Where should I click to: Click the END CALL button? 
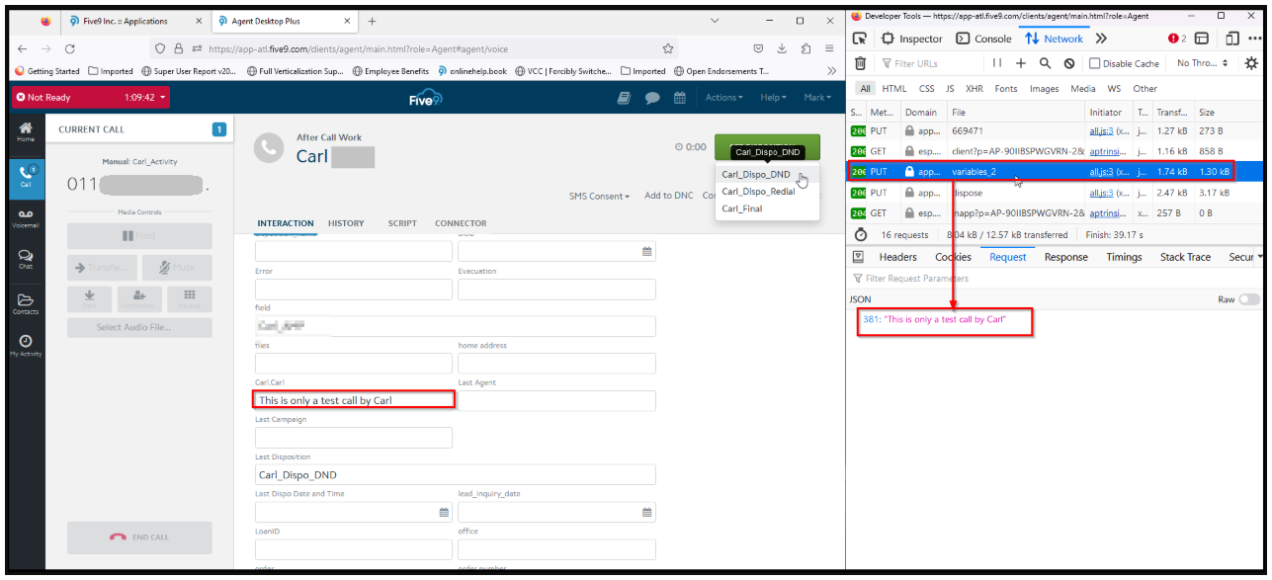(139, 538)
